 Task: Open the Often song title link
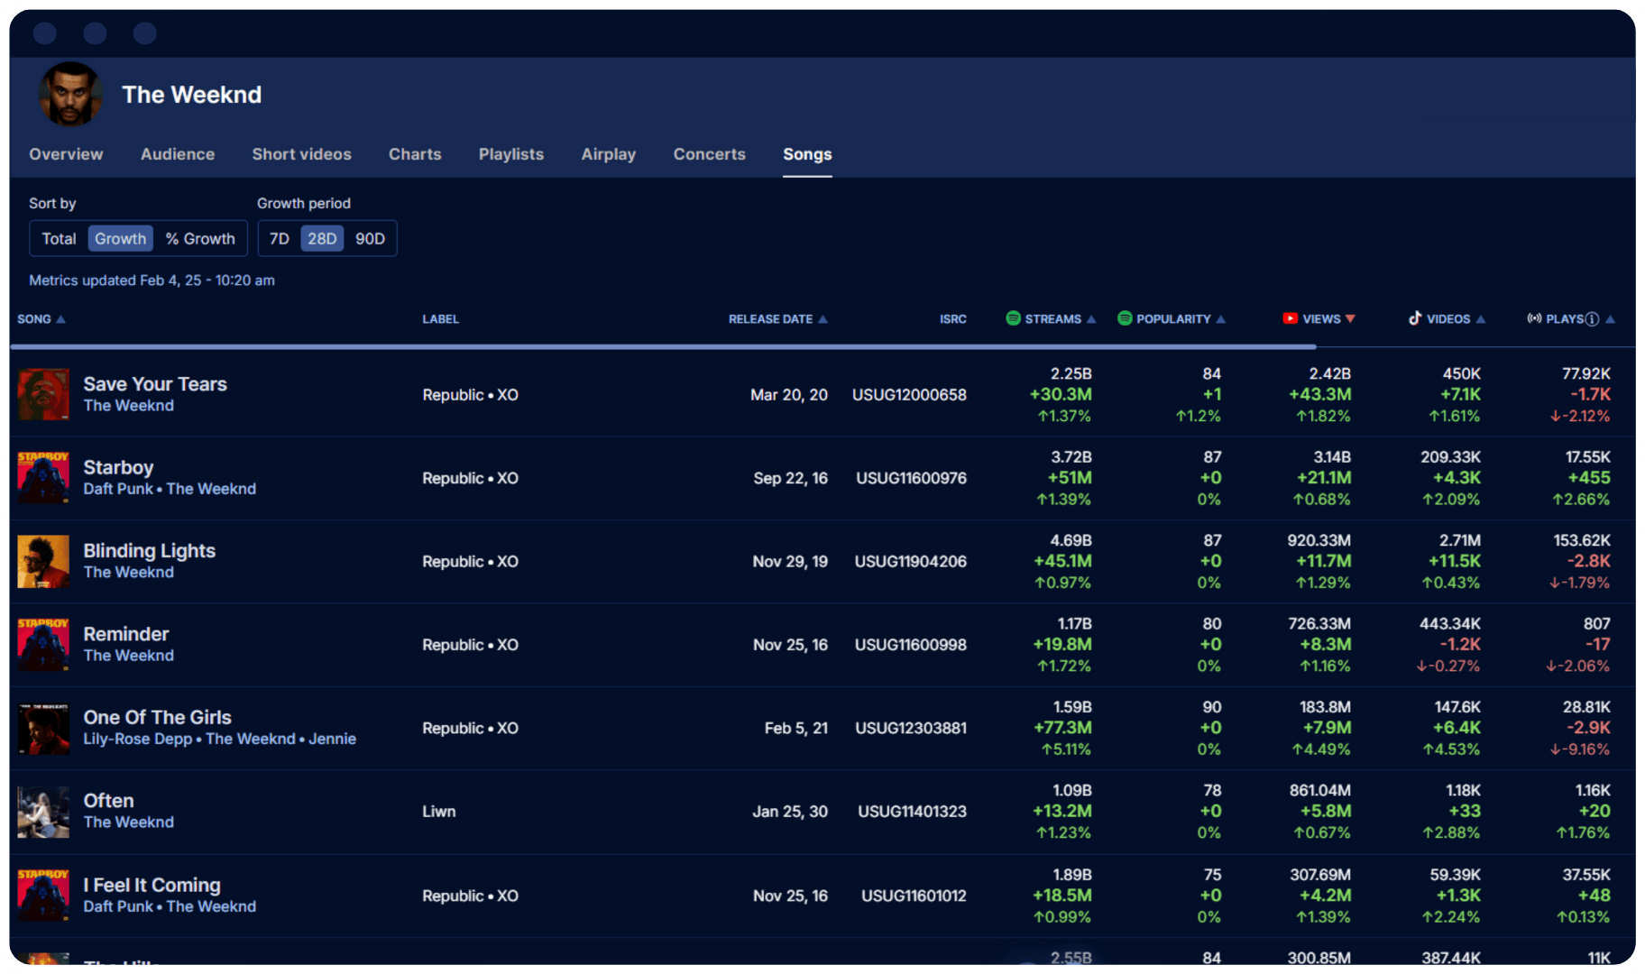point(108,801)
